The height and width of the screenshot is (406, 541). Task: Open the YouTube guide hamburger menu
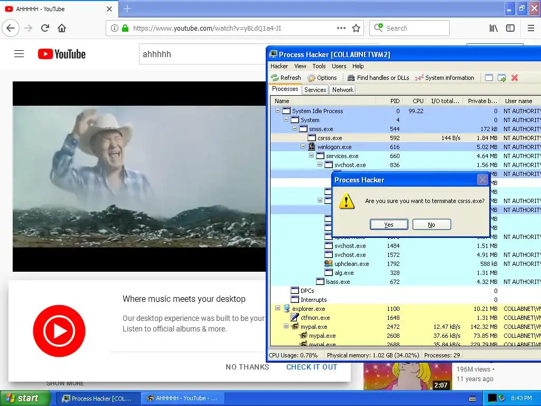click(x=19, y=54)
